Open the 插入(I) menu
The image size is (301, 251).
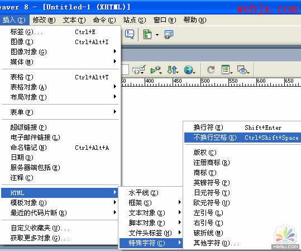(14, 20)
